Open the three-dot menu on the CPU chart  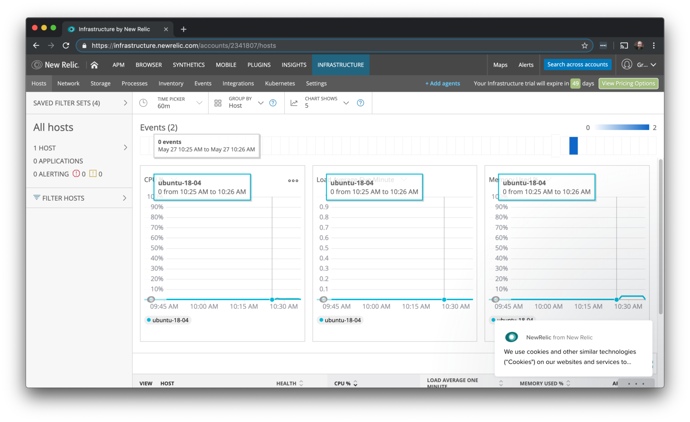point(293,181)
